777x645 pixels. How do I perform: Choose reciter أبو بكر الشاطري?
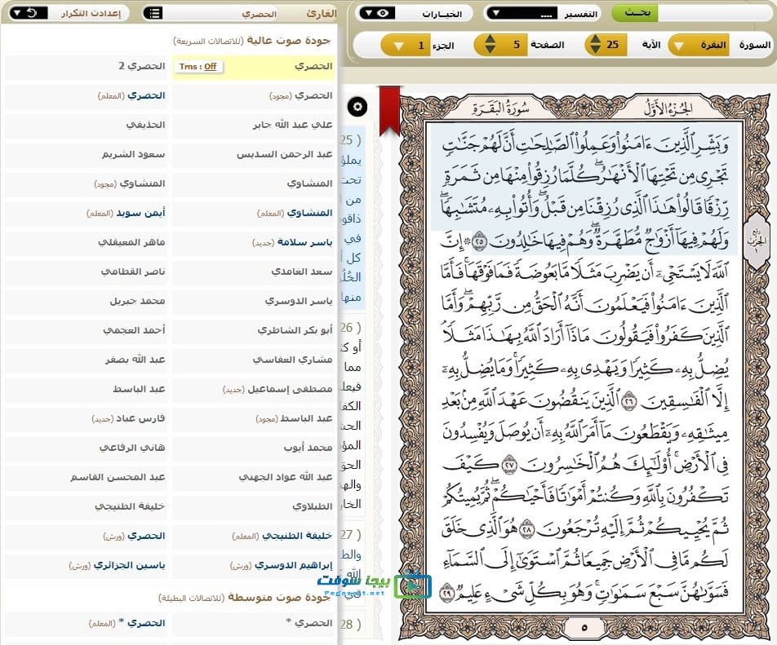pos(254,330)
